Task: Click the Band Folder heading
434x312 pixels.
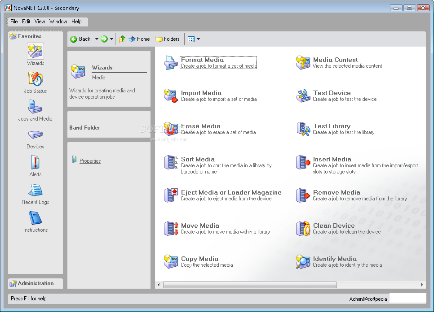Action: [84, 128]
